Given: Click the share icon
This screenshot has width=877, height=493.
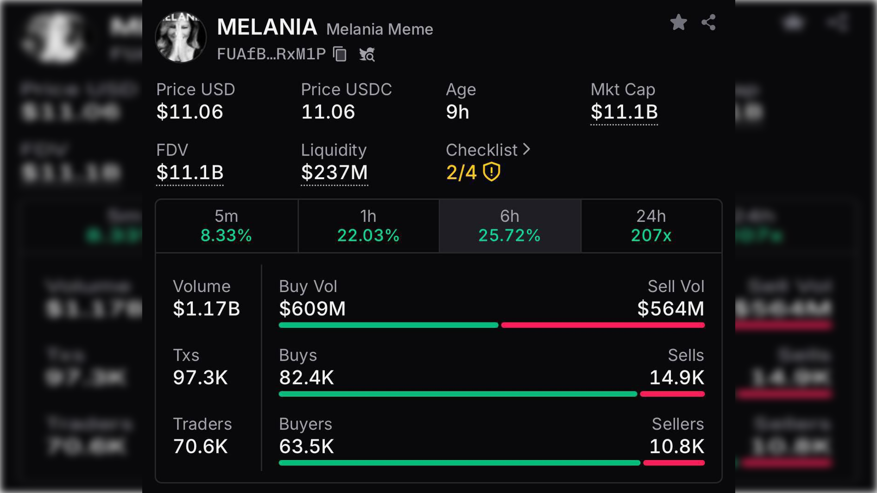Looking at the screenshot, I should click(708, 22).
